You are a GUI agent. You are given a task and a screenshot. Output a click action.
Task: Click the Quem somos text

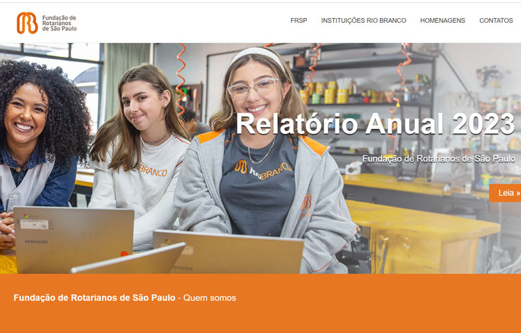click(x=209, y=298)
